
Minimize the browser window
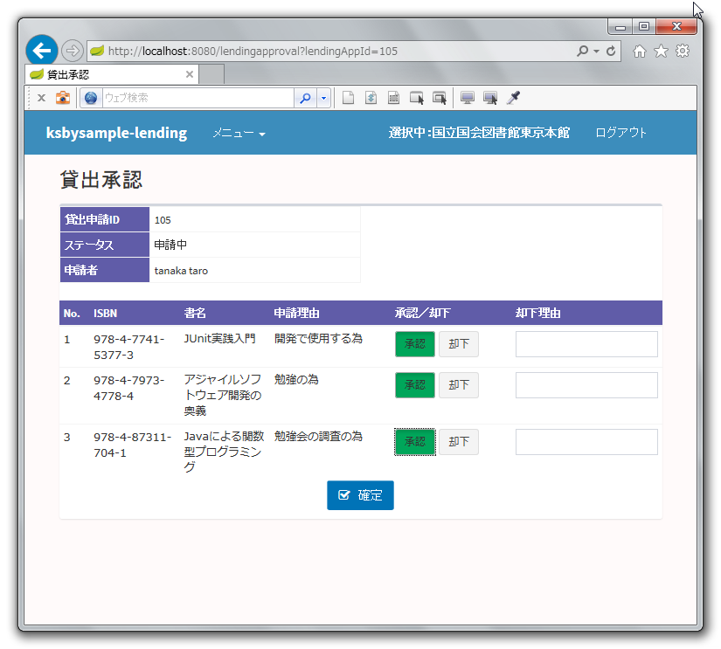pos(620,27)
